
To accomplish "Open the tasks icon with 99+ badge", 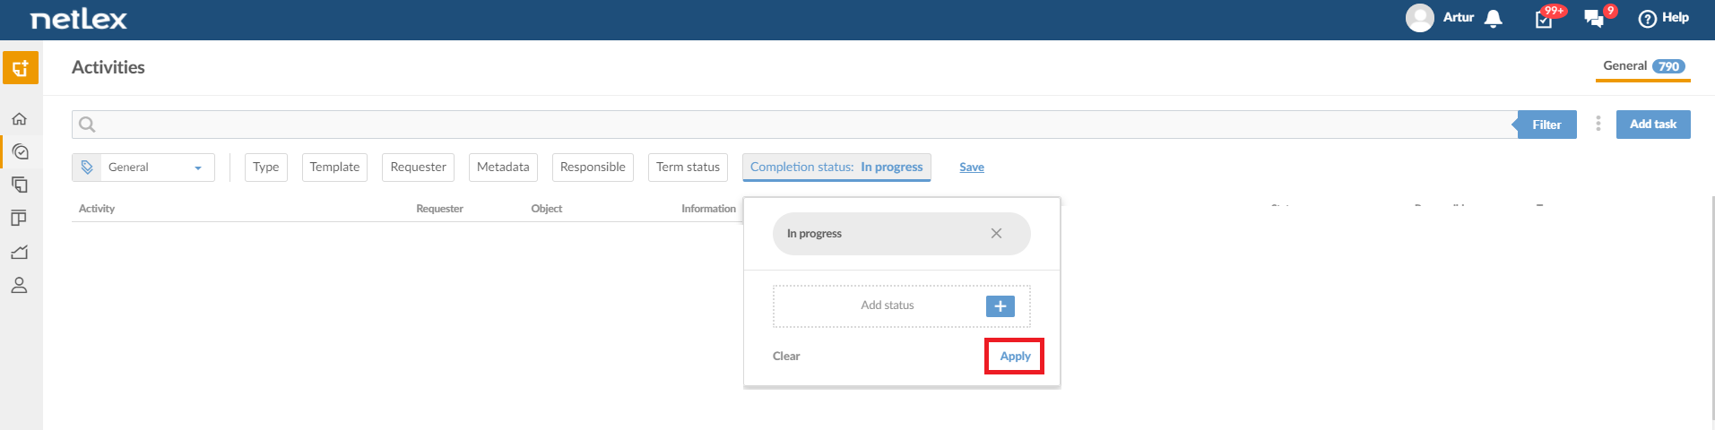I will 1545,19.
